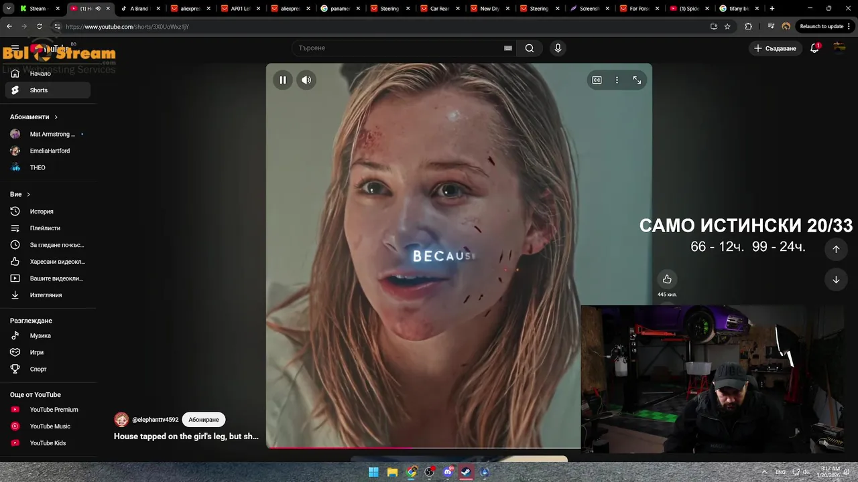Open YouTube Kids link
The height and width of the screenshot is (482, 858).
pos(47,443)
